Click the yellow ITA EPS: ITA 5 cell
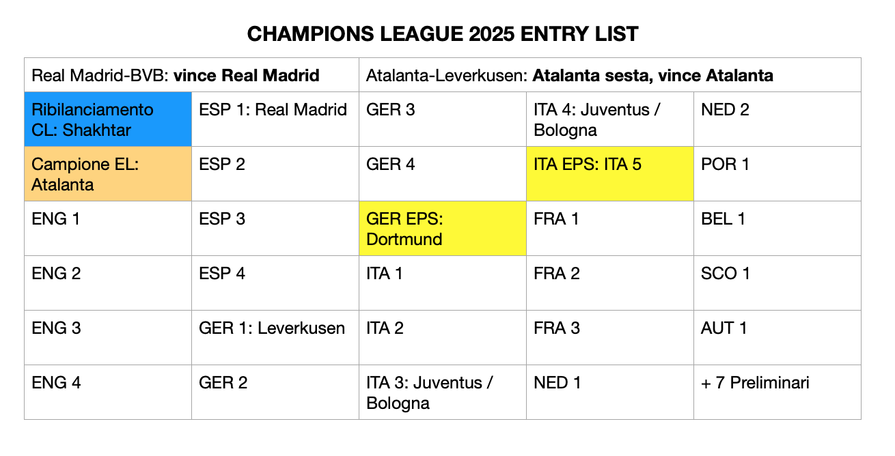The width and height of the screenshot is (895, 456). coord(610,173)
